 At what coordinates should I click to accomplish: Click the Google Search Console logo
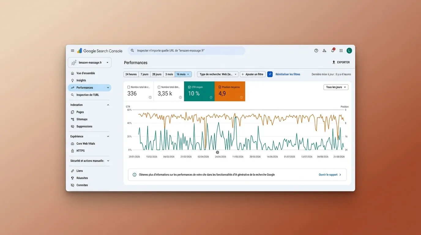tap(100, 51)
